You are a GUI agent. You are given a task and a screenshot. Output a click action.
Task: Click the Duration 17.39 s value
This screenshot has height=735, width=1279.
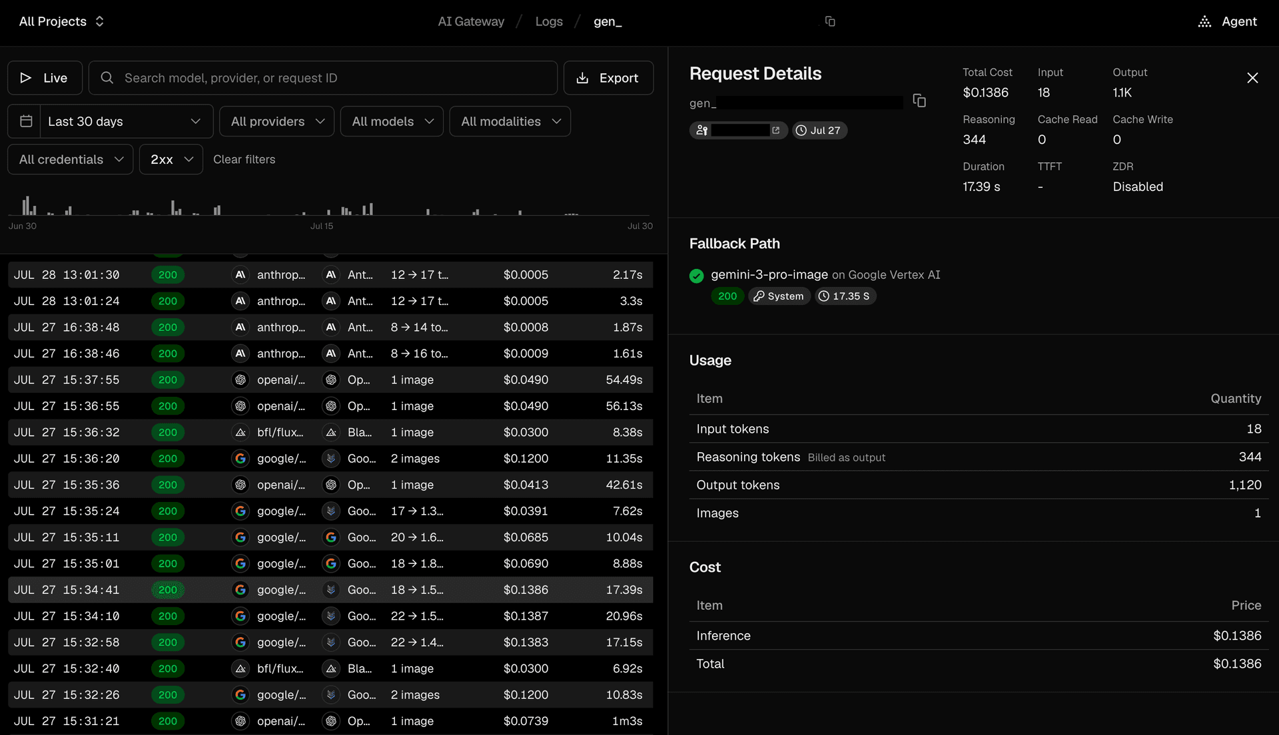coord(981,187)
